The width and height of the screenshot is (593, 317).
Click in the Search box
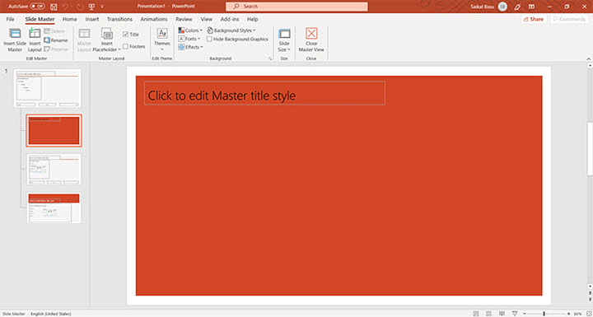[x=296, y=7]
